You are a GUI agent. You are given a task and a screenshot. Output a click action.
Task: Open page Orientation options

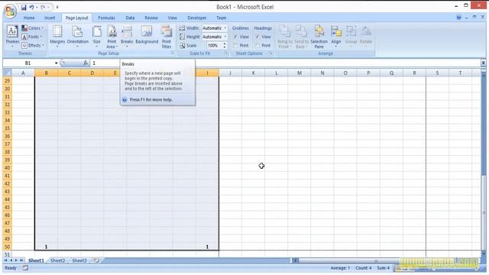[x=78, y=36]
